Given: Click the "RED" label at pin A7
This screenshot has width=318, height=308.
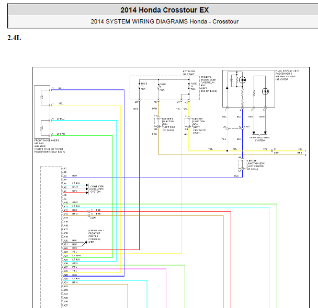Looking at the screenshot, I should (75, 191).
